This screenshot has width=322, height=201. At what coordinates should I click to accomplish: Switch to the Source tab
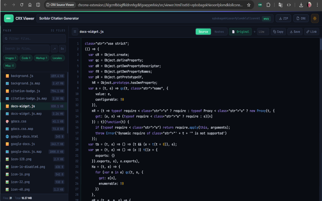(203, 32)
